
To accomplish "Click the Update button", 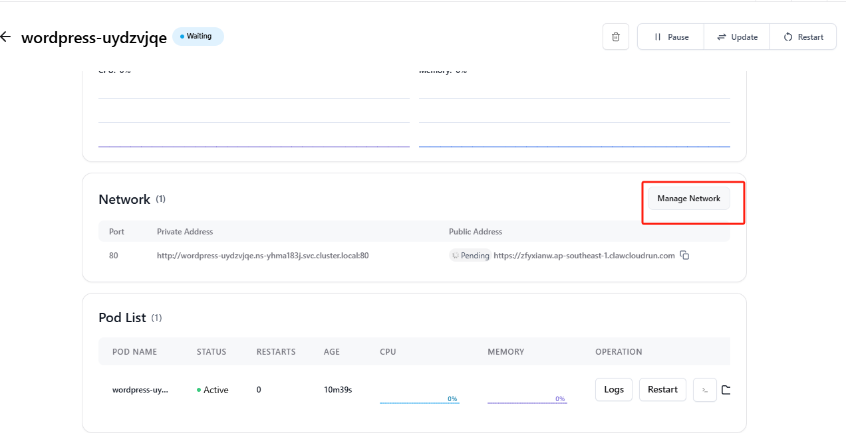I will pyautogui.click(x=737, y=37).
